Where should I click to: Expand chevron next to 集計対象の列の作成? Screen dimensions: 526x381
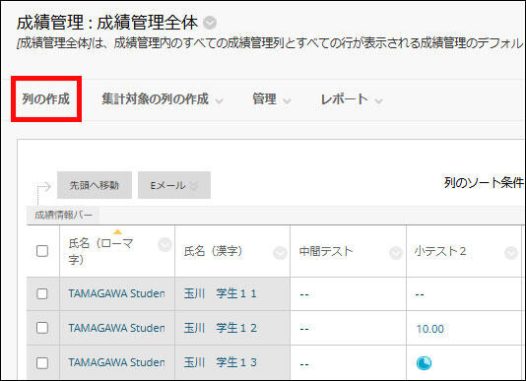[219, 100]
